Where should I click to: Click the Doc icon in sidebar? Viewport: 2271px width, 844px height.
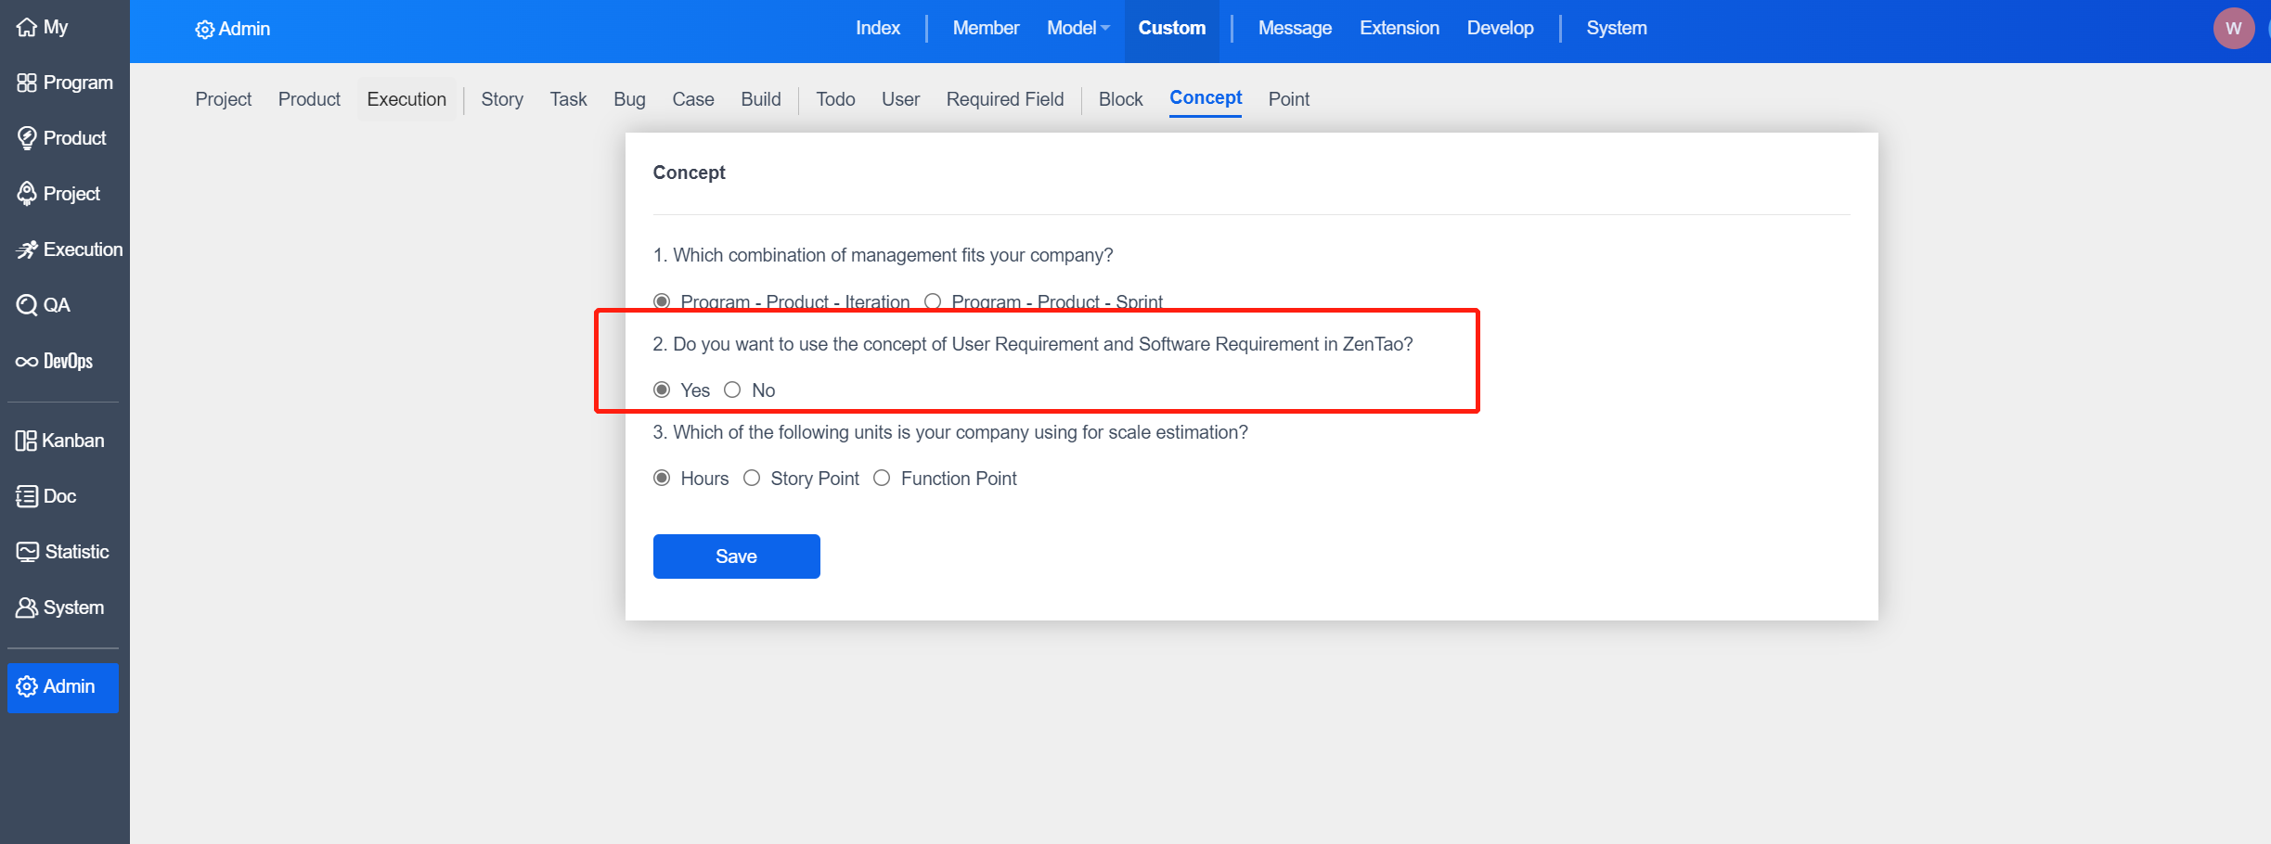[x=27, y=496]
